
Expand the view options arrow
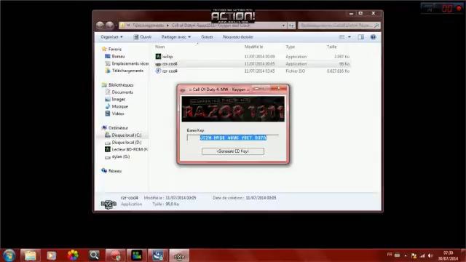pos(349,37)
